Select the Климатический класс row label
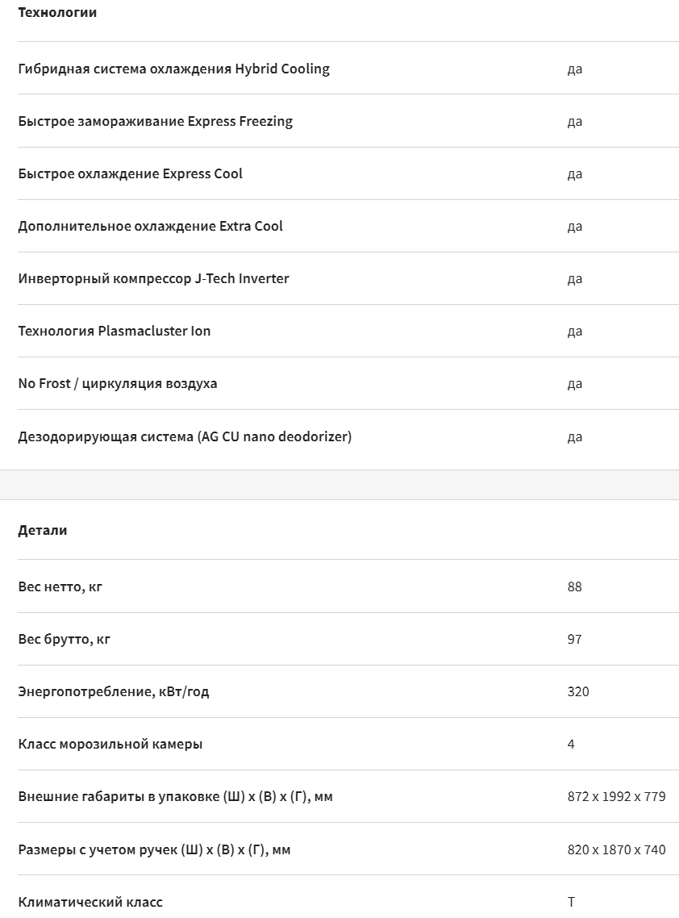The height and width of the screenshot is (918, 679). [90, 902]
